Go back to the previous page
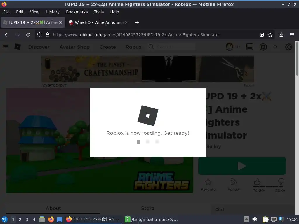This screenshot has width=299, height=224. coord(7,35)
